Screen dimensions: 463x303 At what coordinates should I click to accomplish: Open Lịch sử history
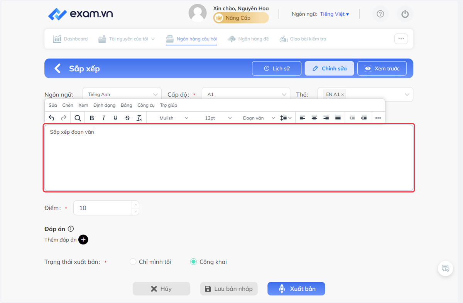pos(277,69)
